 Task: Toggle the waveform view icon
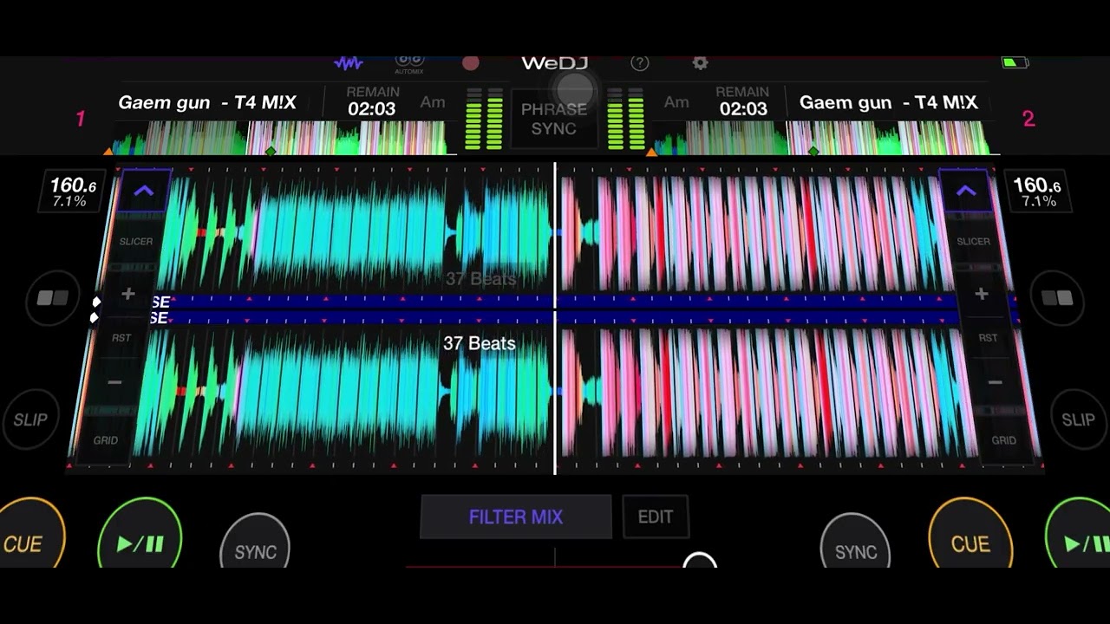[349, 63]
